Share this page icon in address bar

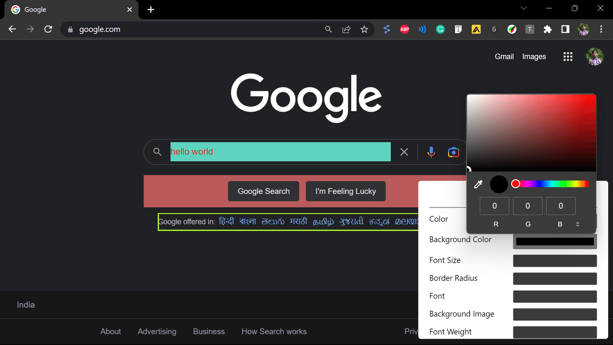(x=347, y=29)
